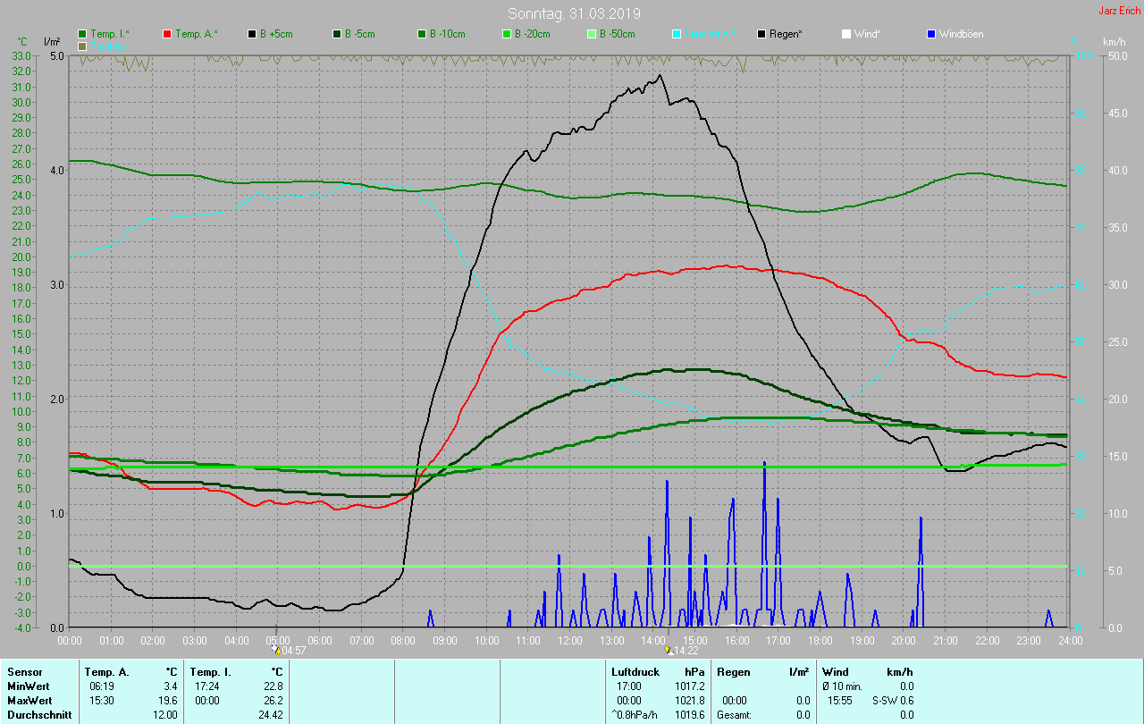Select the 'Wind*' legend label

click(x=868, y=34)
